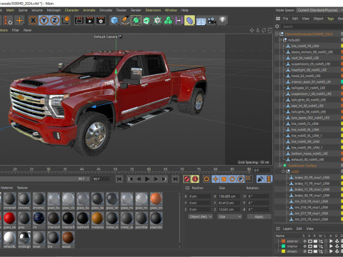Image resolution: width=343 pixels, height=257 pixels.
Task: Click the Floor grid object icon
Action: (201, 21)
